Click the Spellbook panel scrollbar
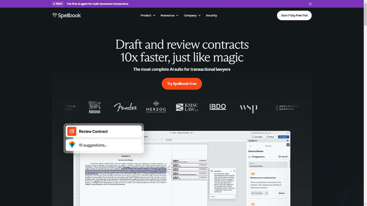Viewport: 367px width, 206px height. pos(289,164)
